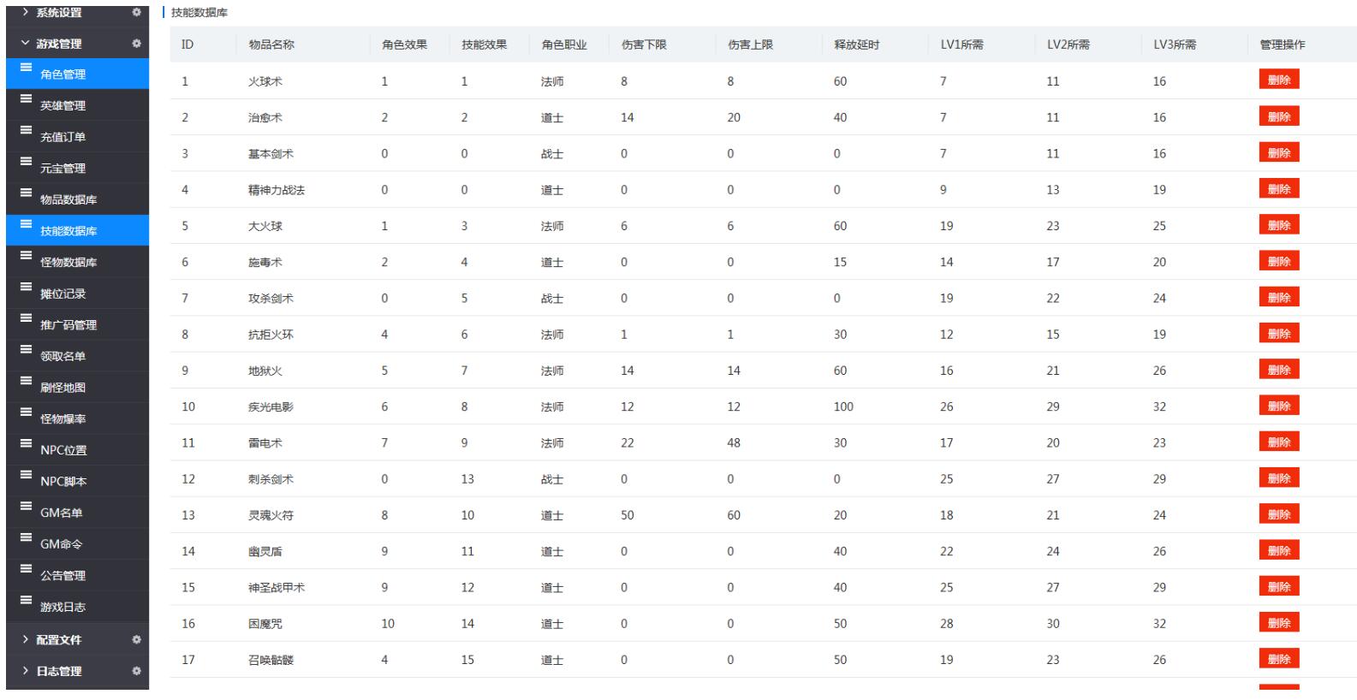Click the gear icon beside 配置文件

[136, 639]
